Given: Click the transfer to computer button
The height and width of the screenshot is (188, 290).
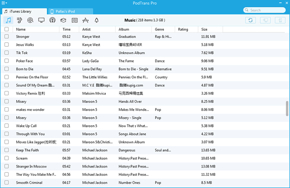Looking at the screenshot, I should click(265, 20).
